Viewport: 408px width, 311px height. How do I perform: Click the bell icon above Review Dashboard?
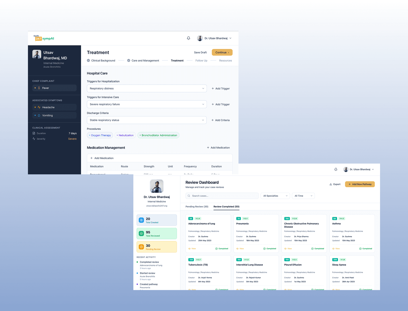pyautogui.click(x=336, y=169)
